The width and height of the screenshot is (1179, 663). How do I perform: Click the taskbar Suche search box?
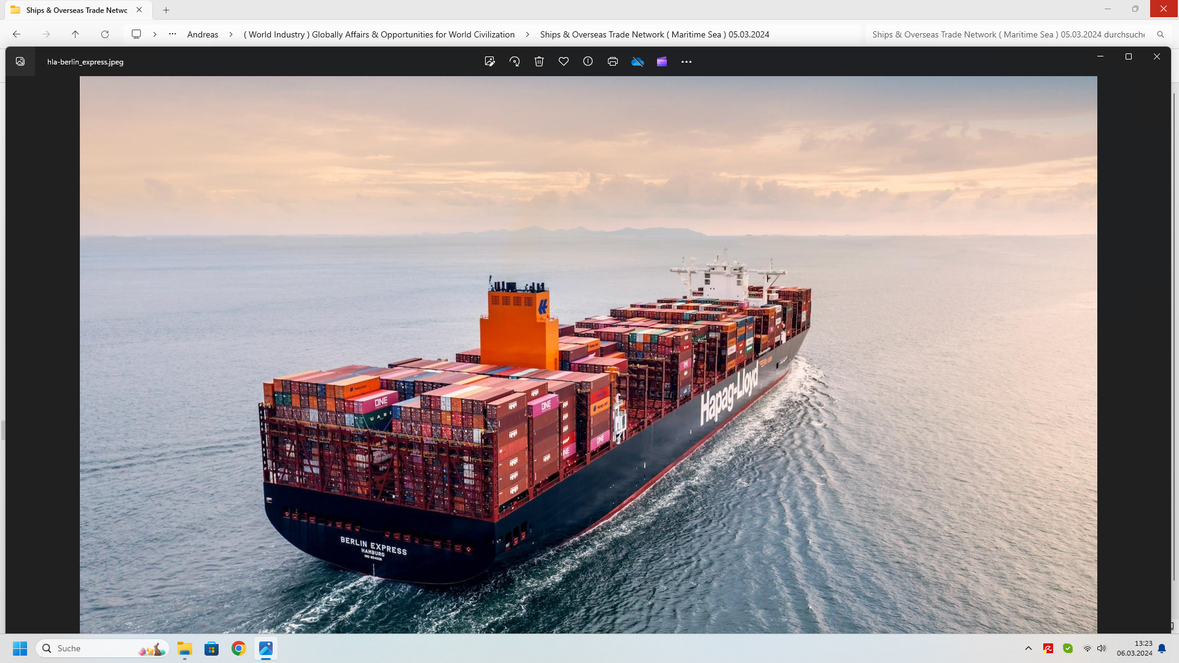point(103,648)
